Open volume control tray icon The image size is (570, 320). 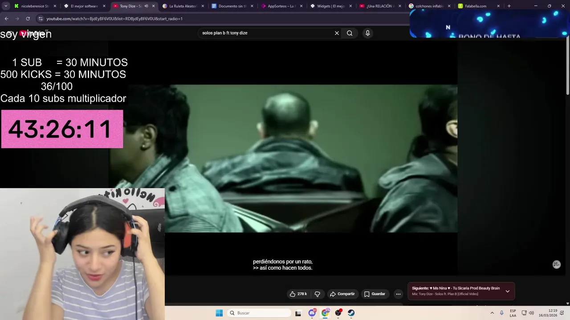pyautogui.click(x=531, y=313)
